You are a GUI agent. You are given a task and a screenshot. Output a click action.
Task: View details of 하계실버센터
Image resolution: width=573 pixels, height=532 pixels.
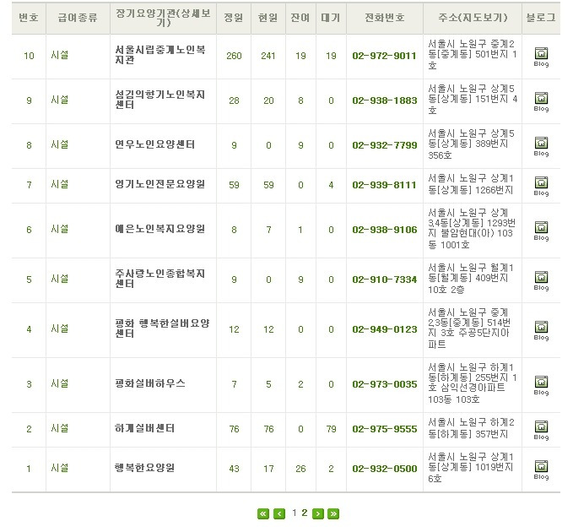(x=144, y=428)
